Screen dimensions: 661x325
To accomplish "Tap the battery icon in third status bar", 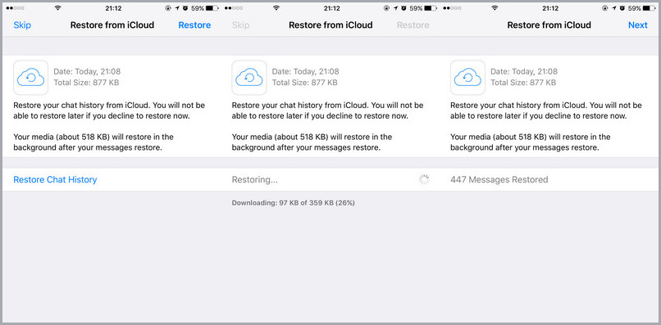I will (650, 8).
